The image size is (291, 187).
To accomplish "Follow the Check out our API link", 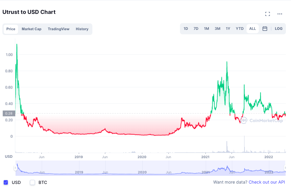I will point(267,182).
